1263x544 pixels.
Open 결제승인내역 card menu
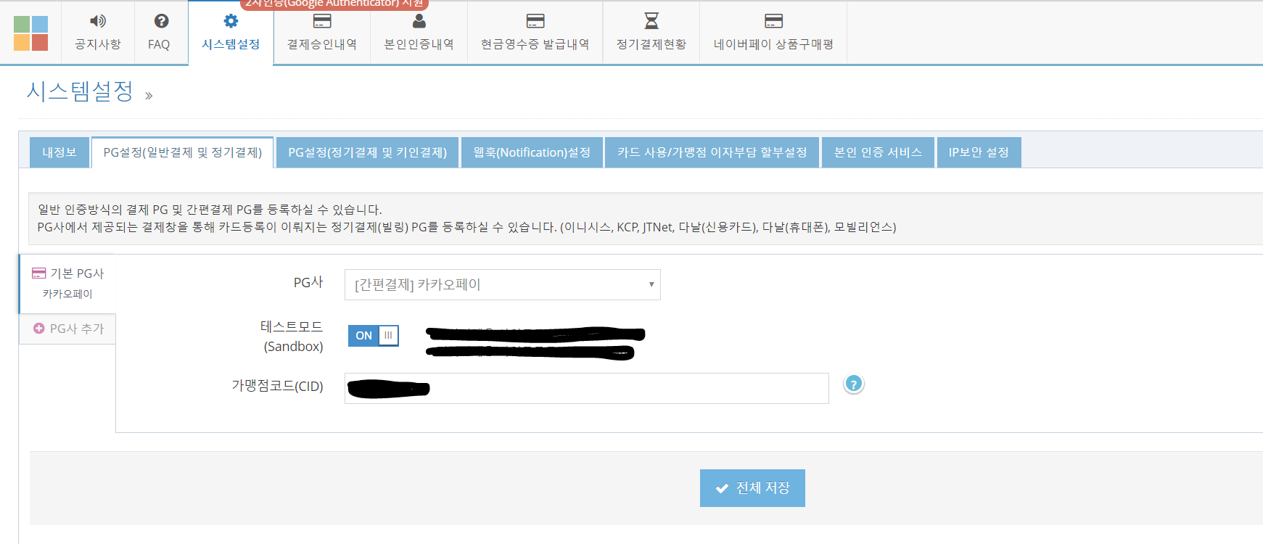[321, 33]
